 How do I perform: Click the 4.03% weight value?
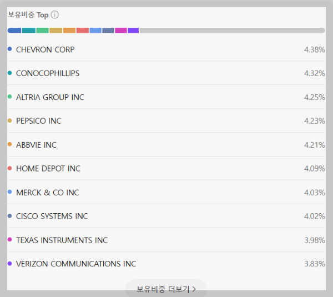(x=315, y=193)
